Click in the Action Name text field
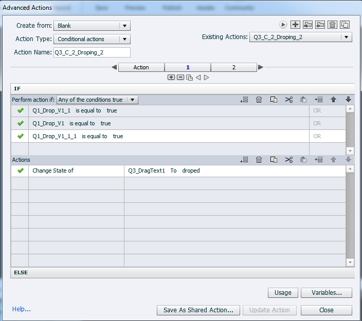Screen dimensions: 362x321 click(x=92, y=52)
